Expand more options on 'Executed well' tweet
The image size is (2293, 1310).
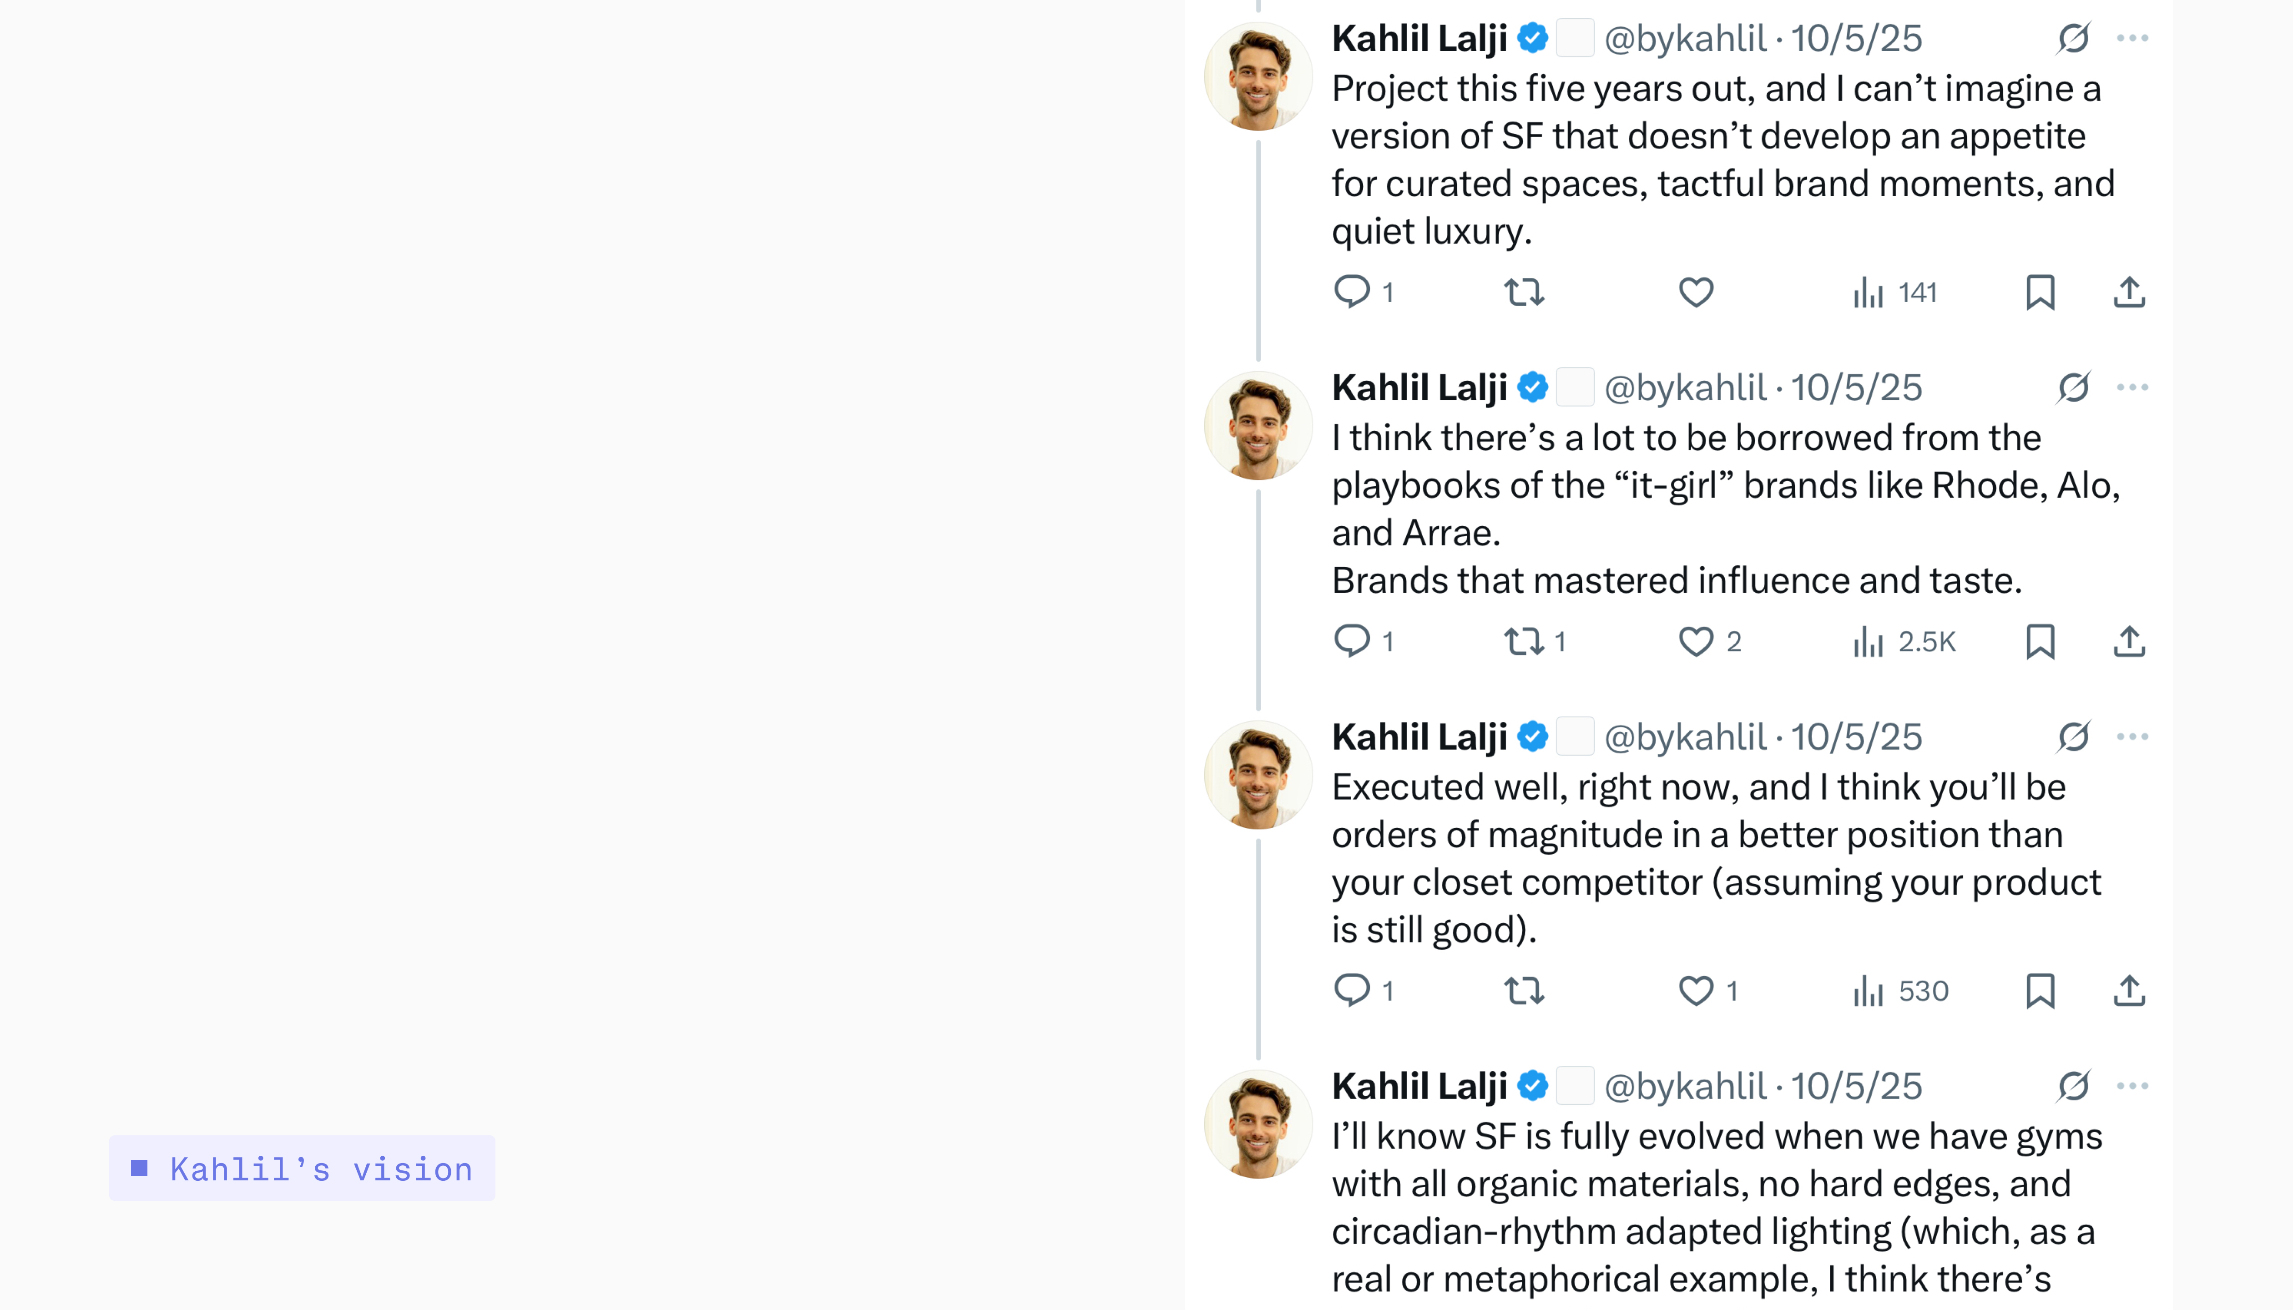point(2133,737)
